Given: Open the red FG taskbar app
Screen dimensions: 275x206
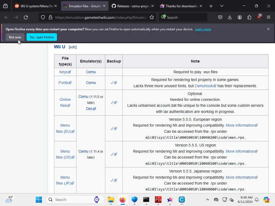Looking at the screenshot, I should (x=158, y=200).
